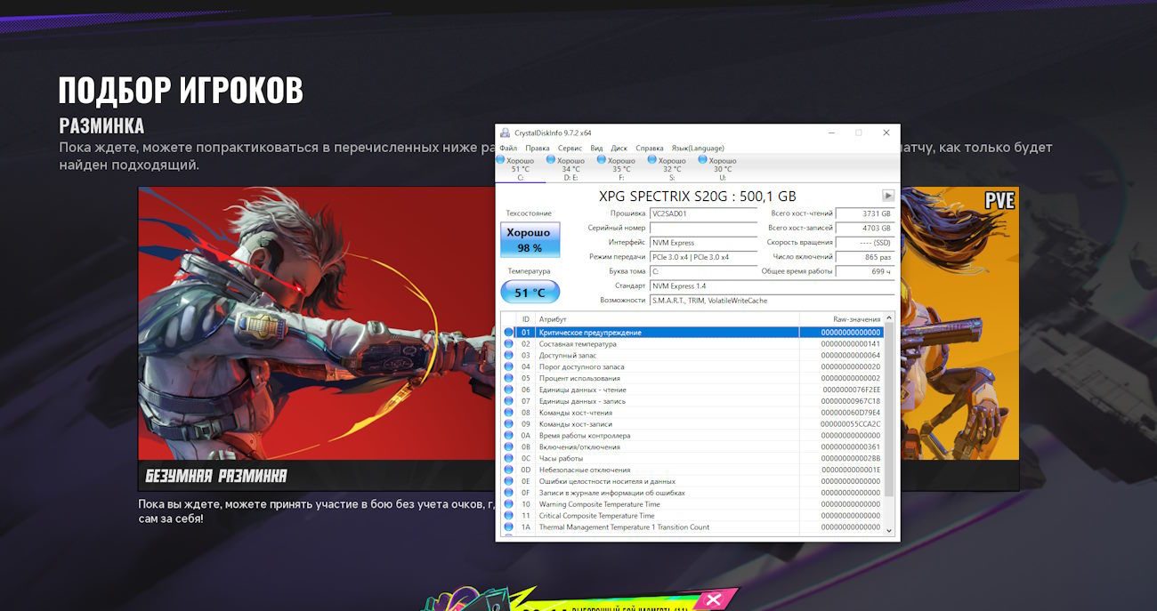Select the Команды хост-записи row

coord(692,424)
